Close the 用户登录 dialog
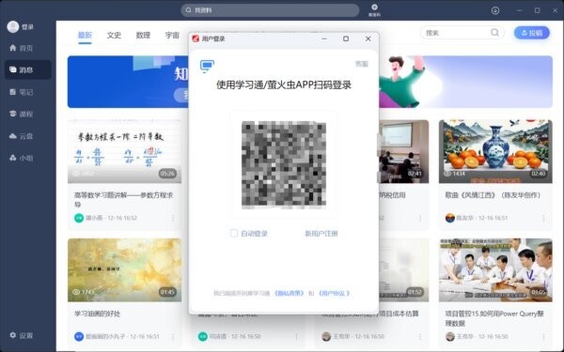Viewport: 564px width, 352px height. point(368,38)
